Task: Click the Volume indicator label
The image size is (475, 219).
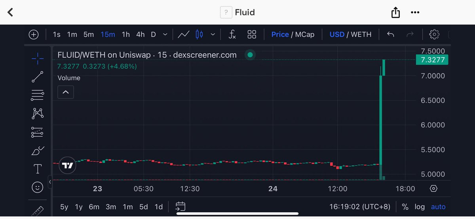Action: pyautogui.click(x=69, y=78)
